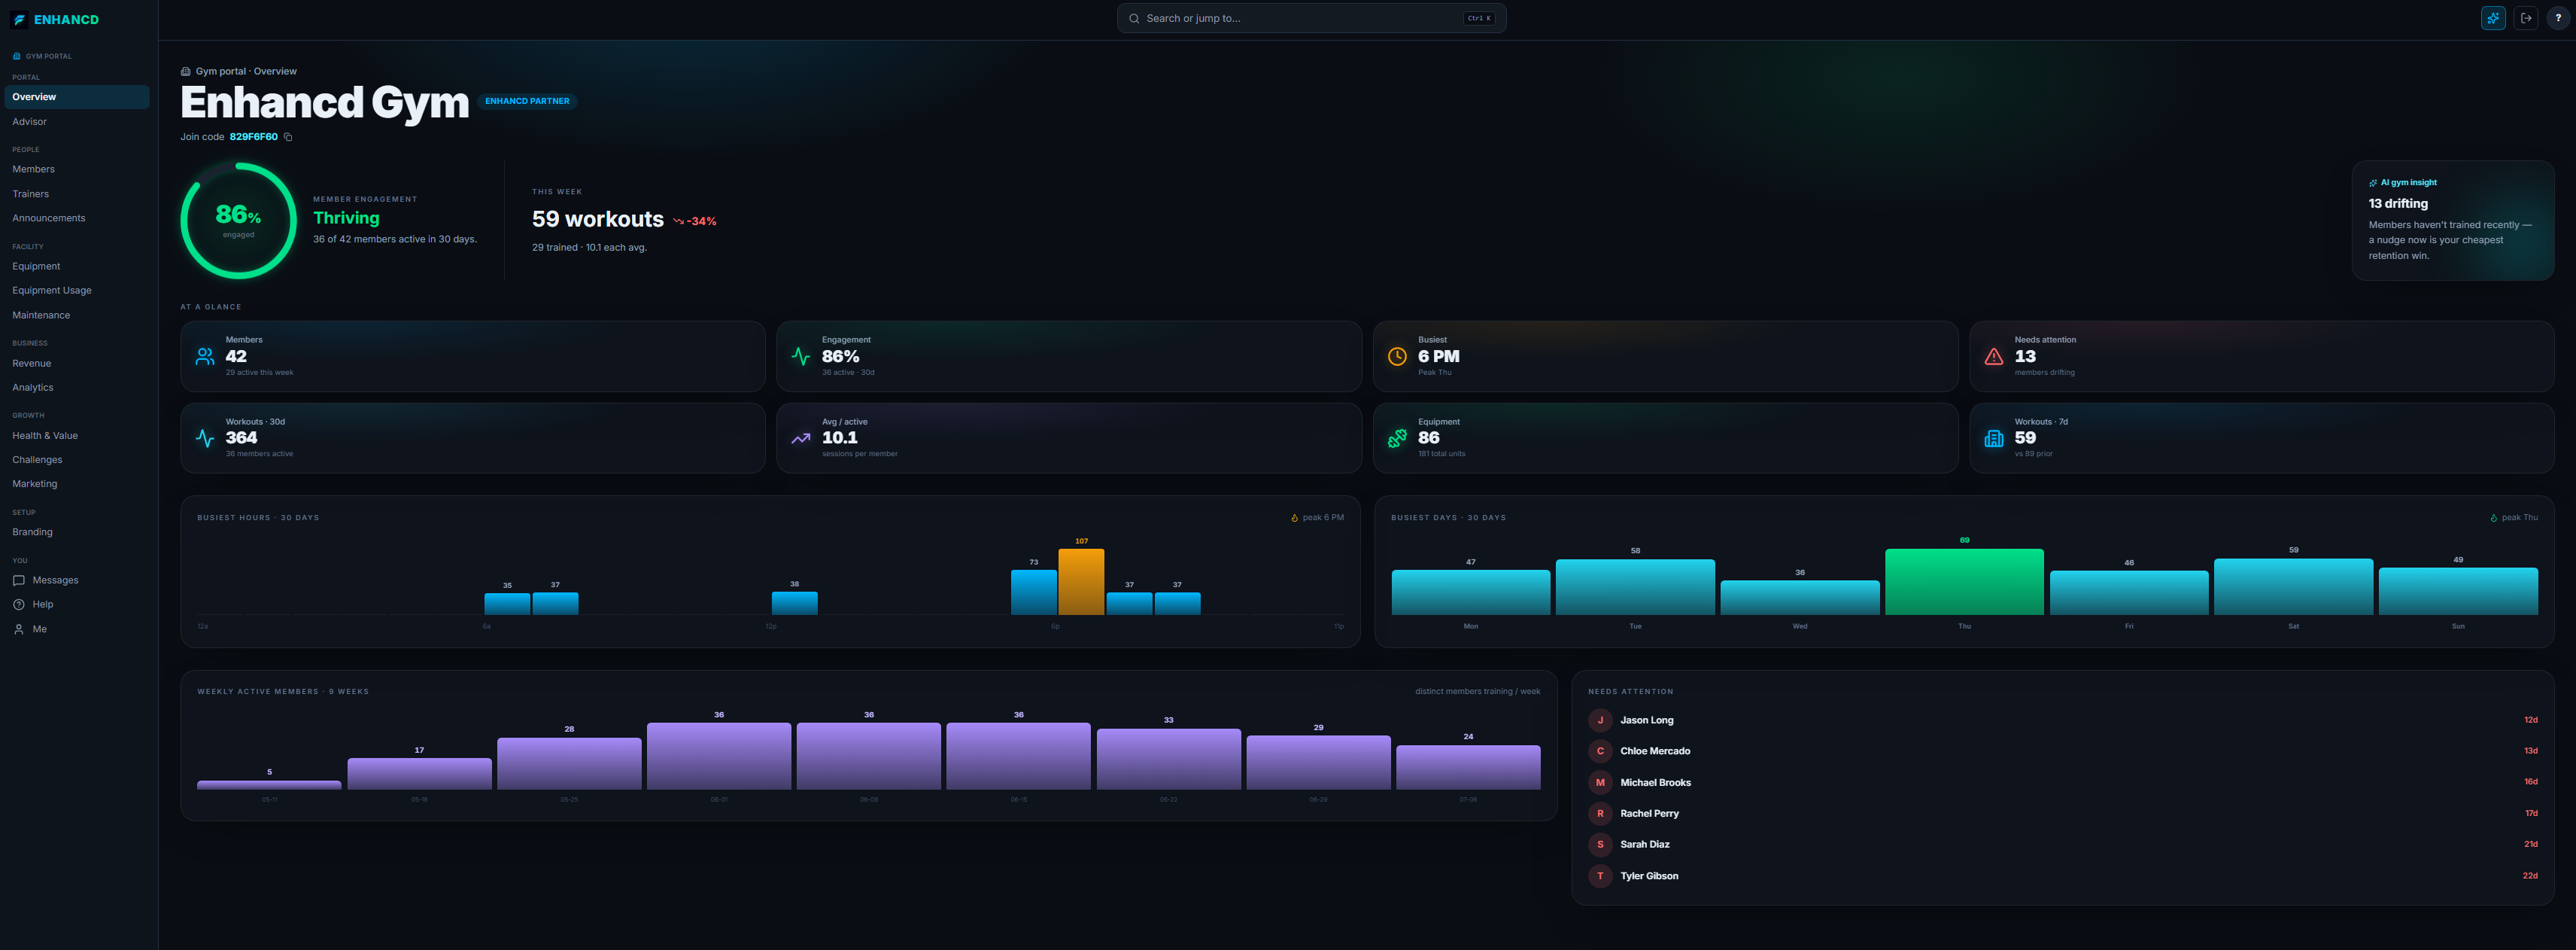2576x950 pixels.
Task: Click the Busiest clock icon
Action: tap(1397, 356)
